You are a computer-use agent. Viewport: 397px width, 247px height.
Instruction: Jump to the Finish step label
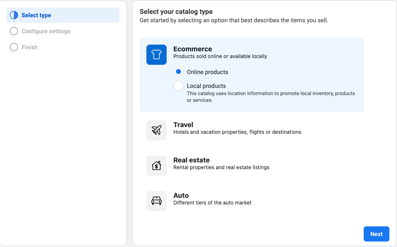tap(30, 47)
